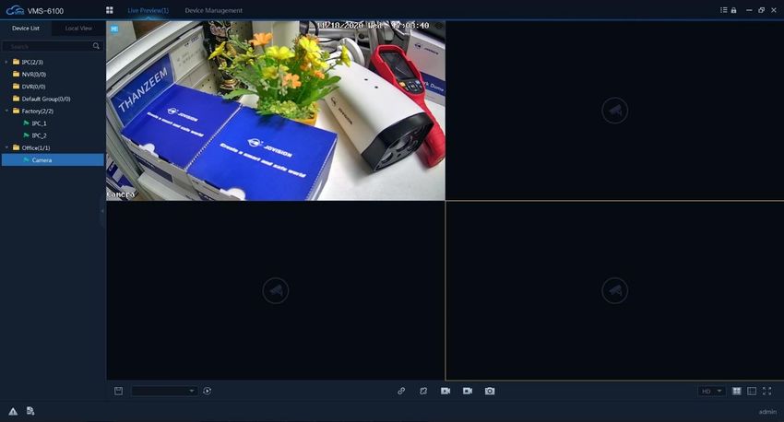Select the live camera video pane
This screenshot has height=422, width=784.
point(276,111)
